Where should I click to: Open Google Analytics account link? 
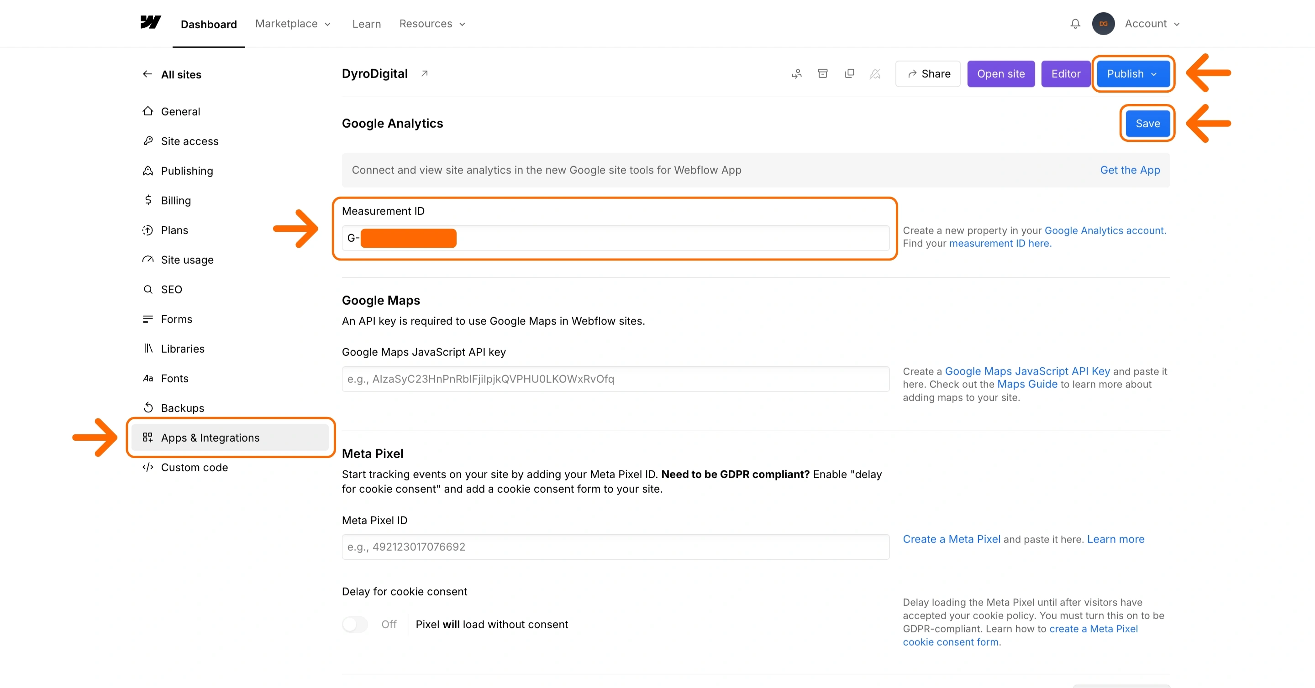point(1105,230)
